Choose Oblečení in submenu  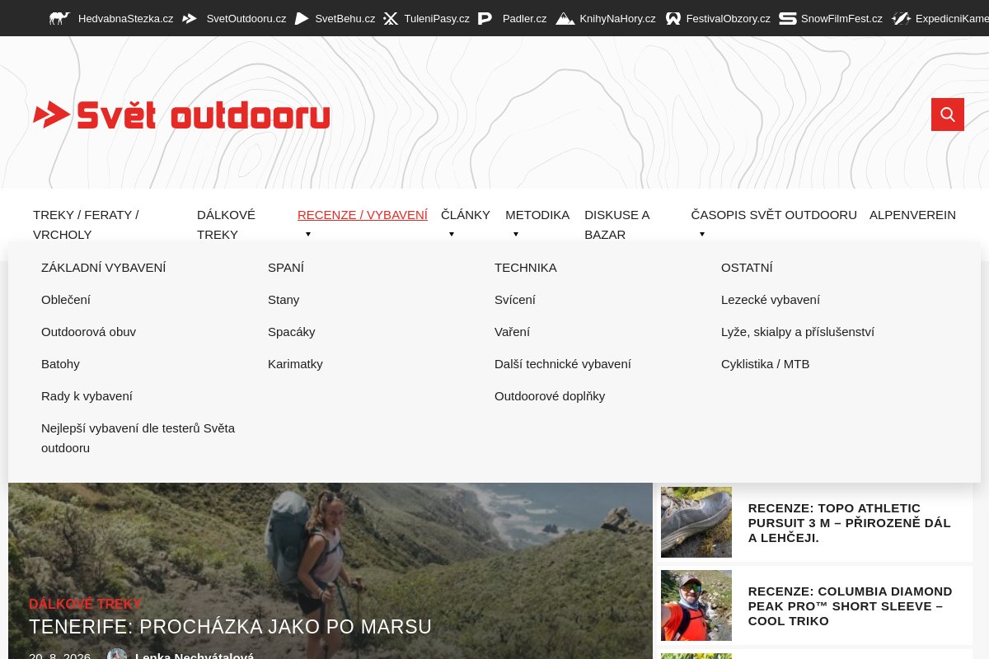[x=66, y=299]
